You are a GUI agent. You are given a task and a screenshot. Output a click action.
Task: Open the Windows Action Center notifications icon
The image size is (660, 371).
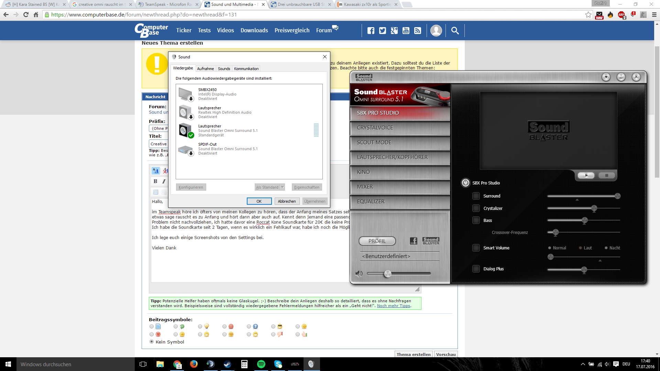point(616,364)
